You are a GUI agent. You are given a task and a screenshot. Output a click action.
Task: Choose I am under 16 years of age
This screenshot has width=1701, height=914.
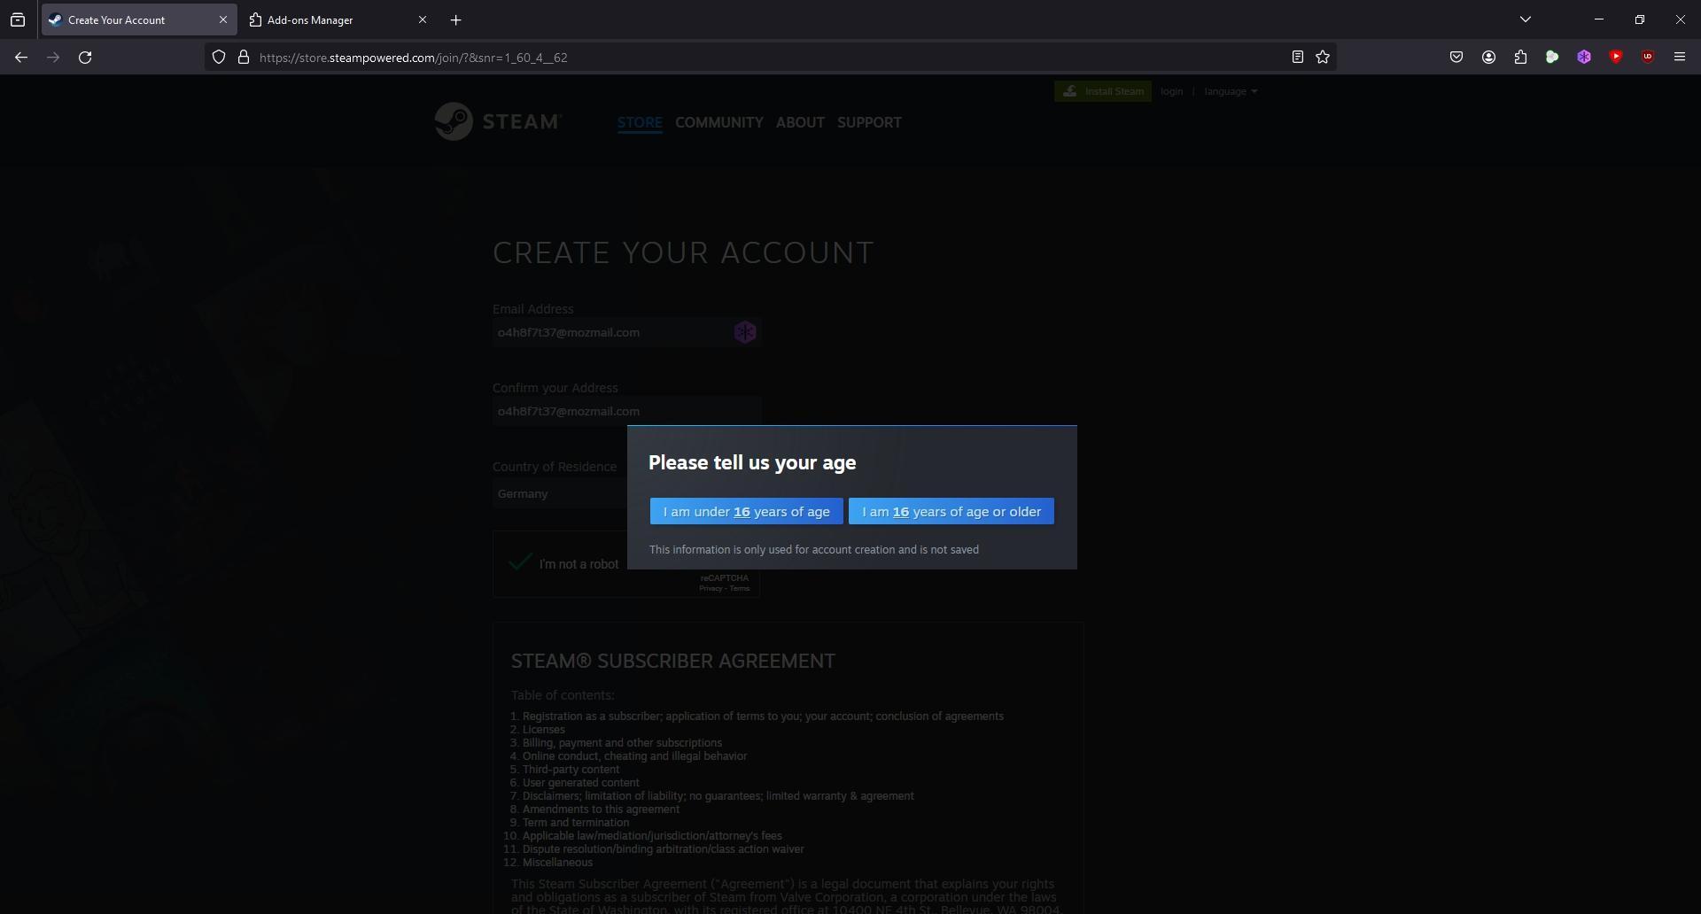coord(746,512)
